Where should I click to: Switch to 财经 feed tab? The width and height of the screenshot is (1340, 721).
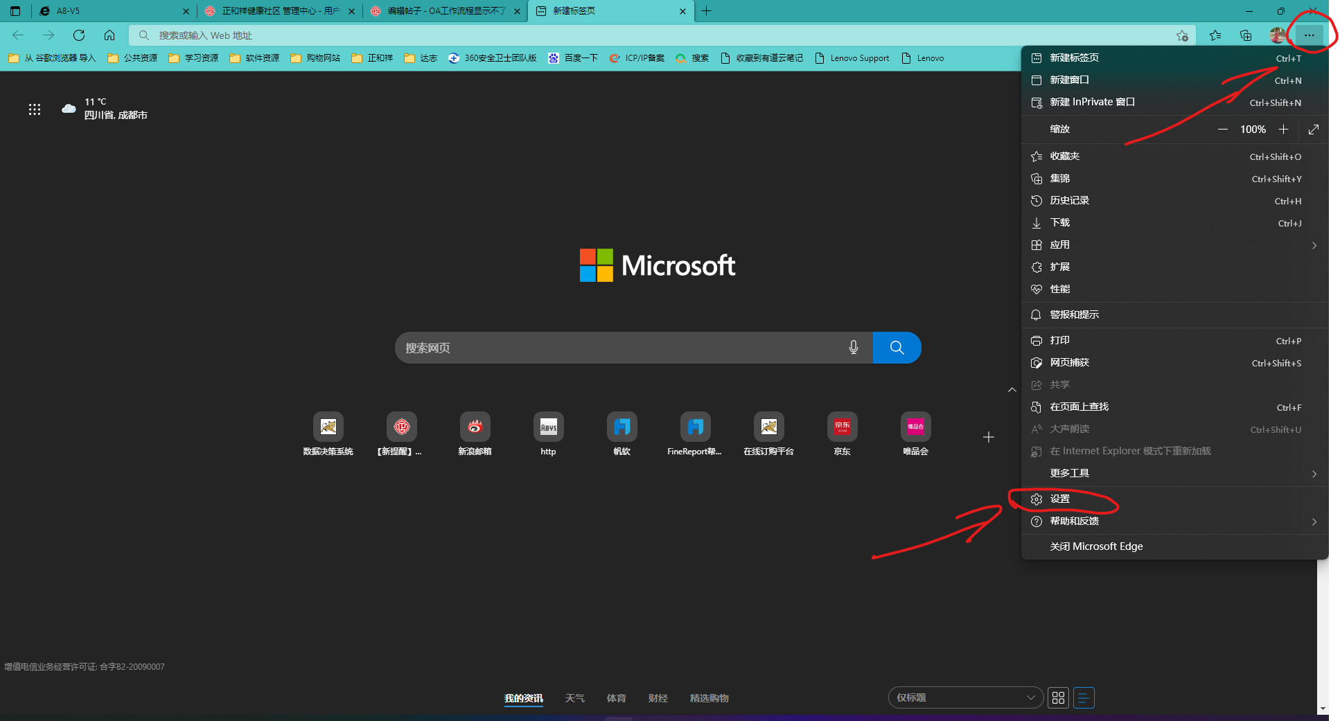click(x=658, y=698)
